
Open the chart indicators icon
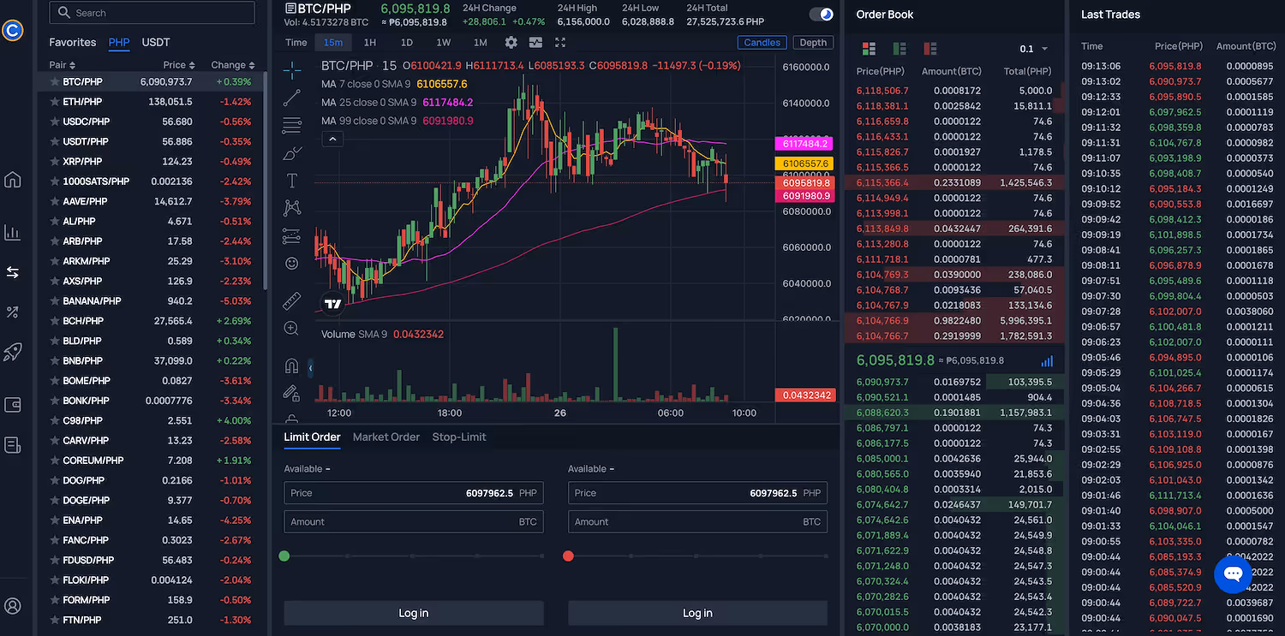[536, 42]
